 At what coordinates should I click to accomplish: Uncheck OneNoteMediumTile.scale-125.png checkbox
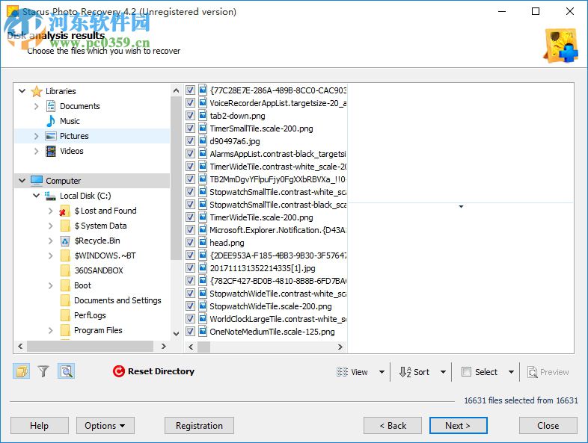[190, 332]
